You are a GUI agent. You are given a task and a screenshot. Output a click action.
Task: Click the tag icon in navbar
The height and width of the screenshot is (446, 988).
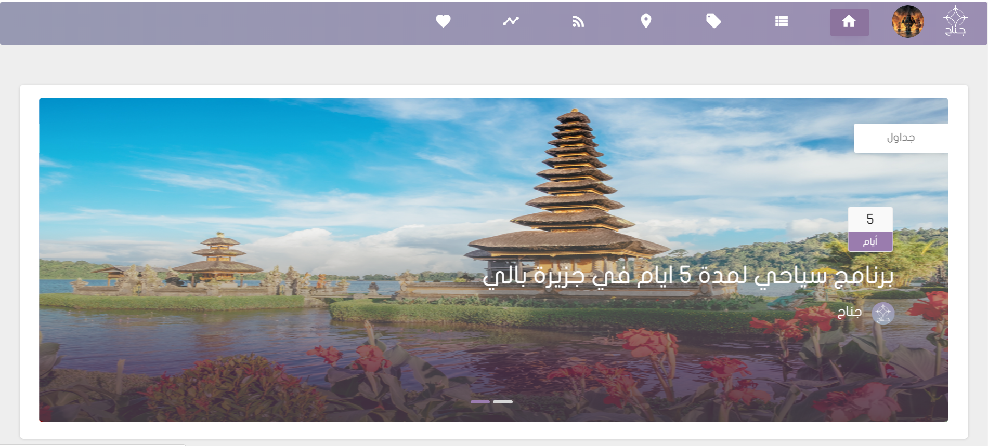[x=713, y=21]
